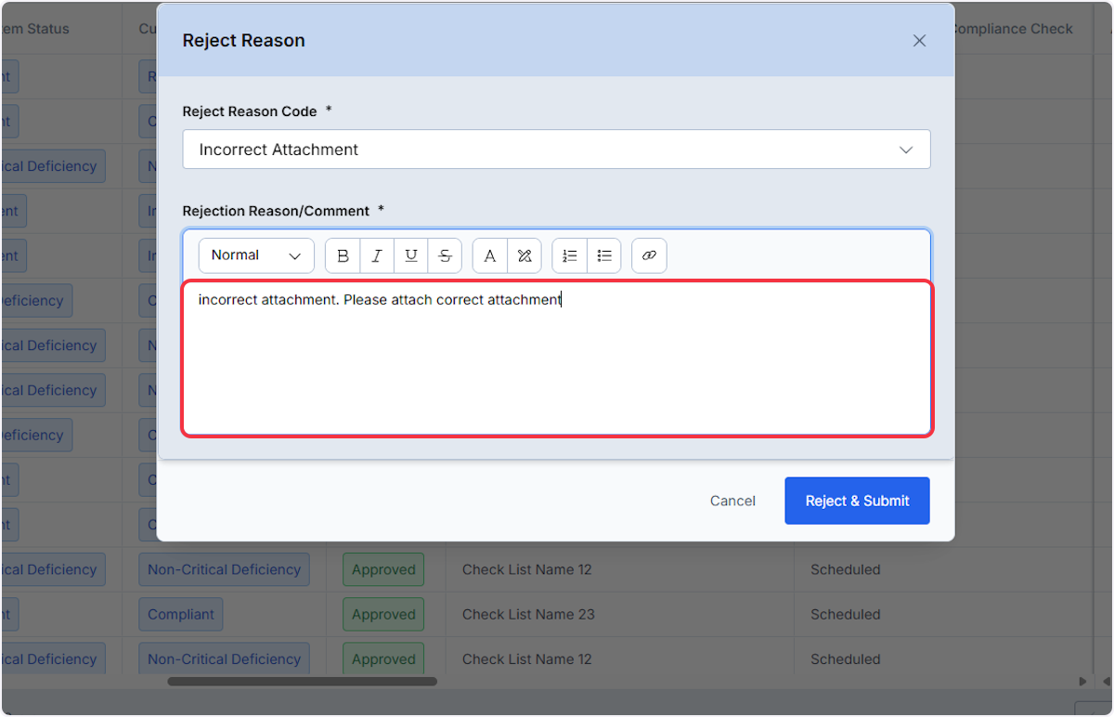This screenshot has height=717, width=1114.
Task: Apply strikethrough formatting
Action: [445, 255]
